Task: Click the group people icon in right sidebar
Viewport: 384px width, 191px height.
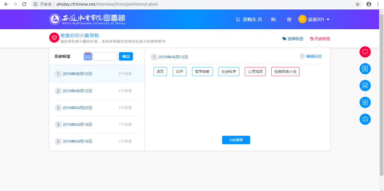Action: tap(365, 86)
